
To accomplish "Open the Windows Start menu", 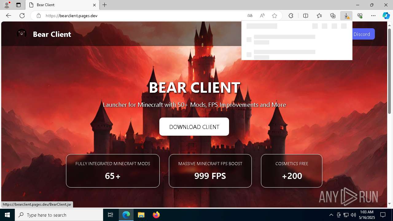I will coord(7,215).
